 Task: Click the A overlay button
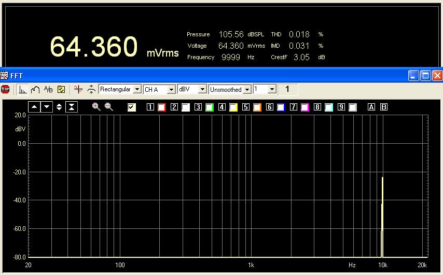371,107
